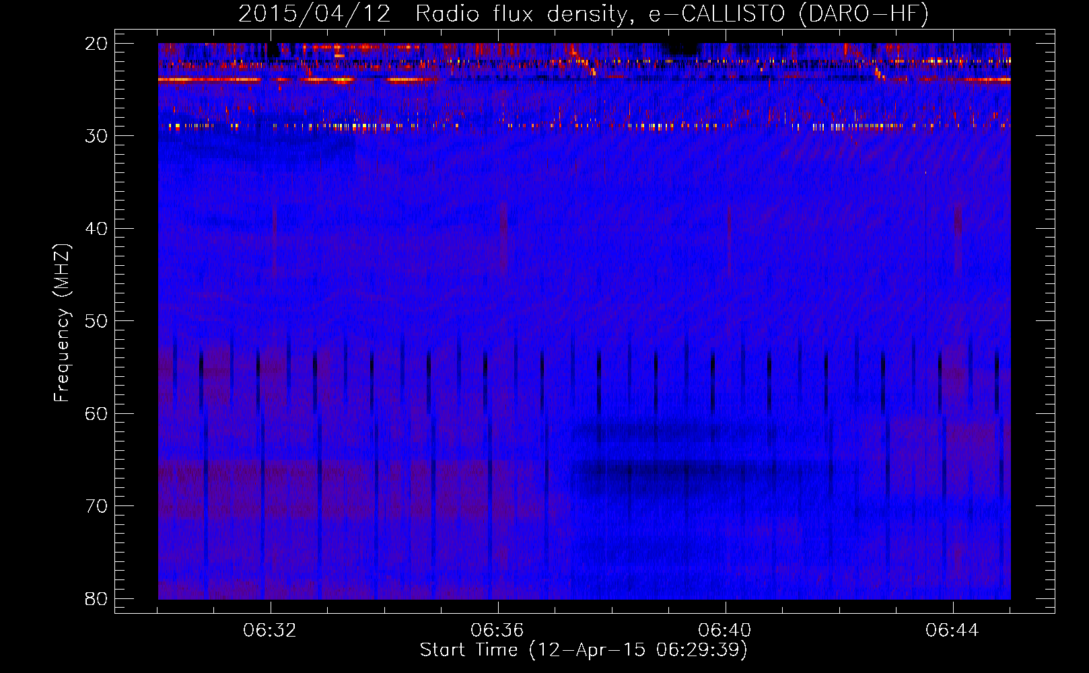Click the '06:40' time tick label
The width and height of the screenshot is (1089, 673).
point(725,631)
